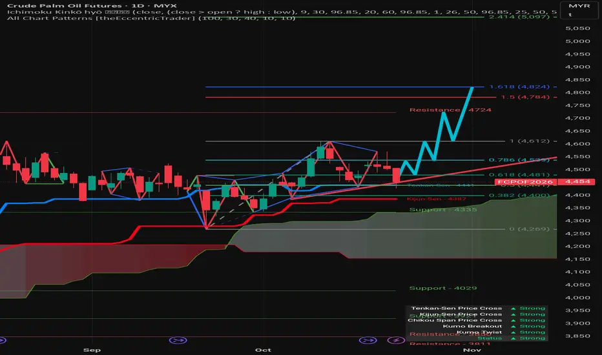The image size is (602, 355).
Task: Click the contract rollover icon between Sep and Oct
Action: pyautogui.click(x=178, y=340)
